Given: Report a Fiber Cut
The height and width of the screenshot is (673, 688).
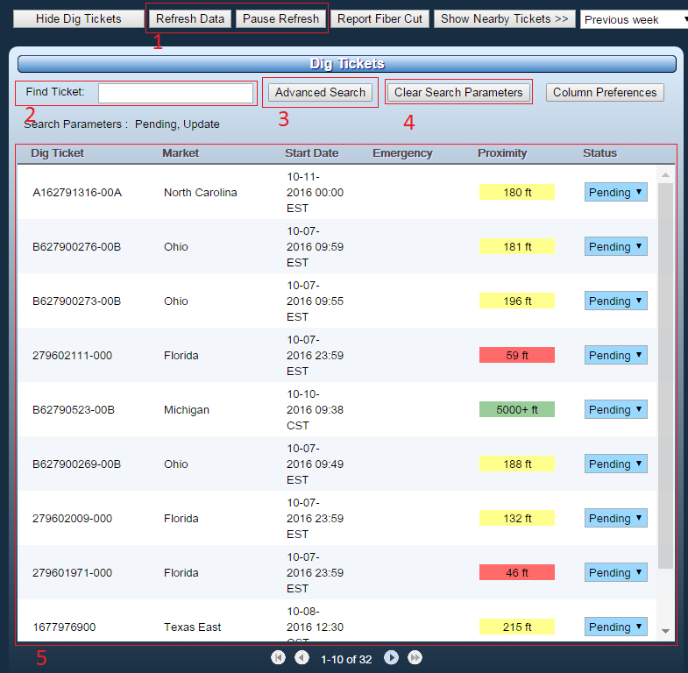Looking at the screenshot, I should [x=379, y=18].
